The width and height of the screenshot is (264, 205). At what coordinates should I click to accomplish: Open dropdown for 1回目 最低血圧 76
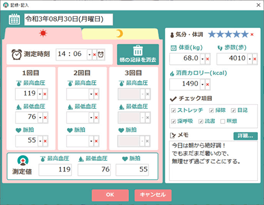pos(40,117)
